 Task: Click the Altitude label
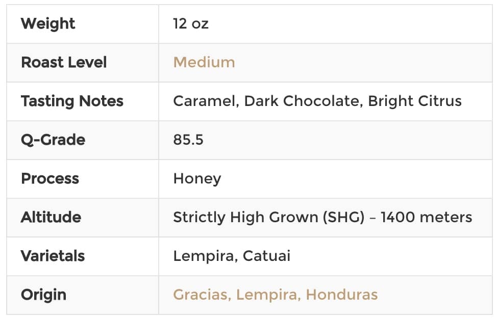point(51,217)
